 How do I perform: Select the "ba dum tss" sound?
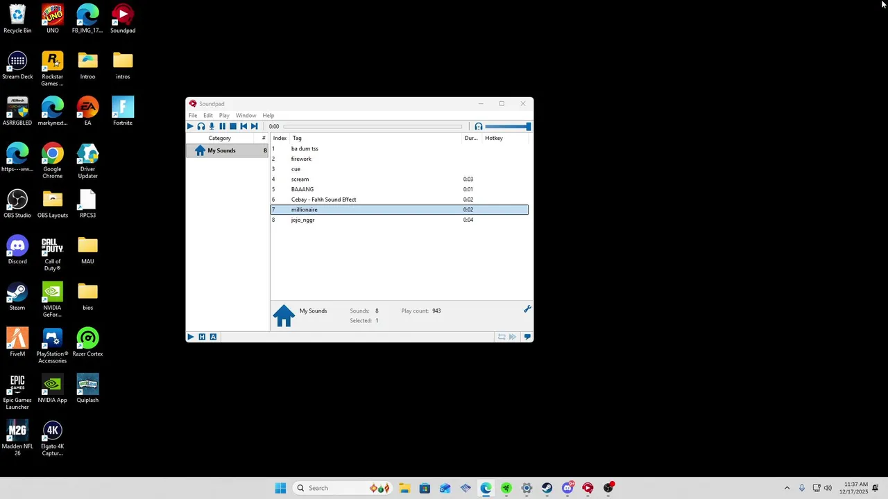pos(400,149)
